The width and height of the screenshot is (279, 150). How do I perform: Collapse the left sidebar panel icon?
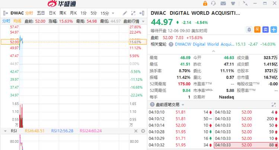pos(5,13)
